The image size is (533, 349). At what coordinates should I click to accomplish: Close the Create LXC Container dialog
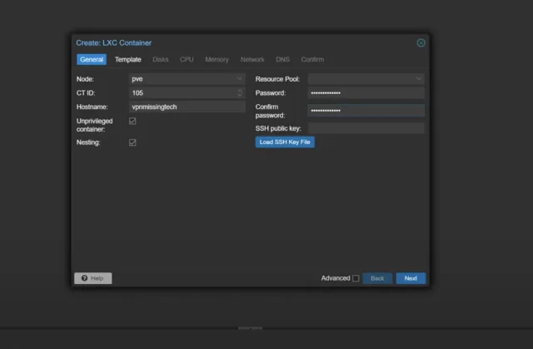pos(421,42)
